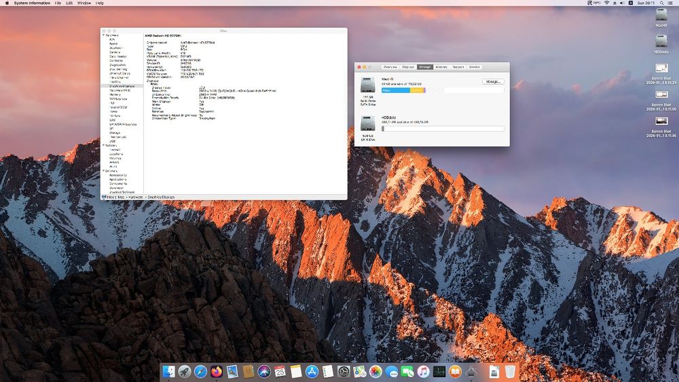Open Reminders list icon in Dock
Viewport: 679px width, 382px height.
click(x=328, y=371)
